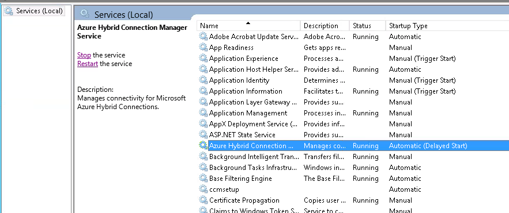Select the ASP.NET State Service name
This screenshot has width=509, height=213.
coord(242,135)
